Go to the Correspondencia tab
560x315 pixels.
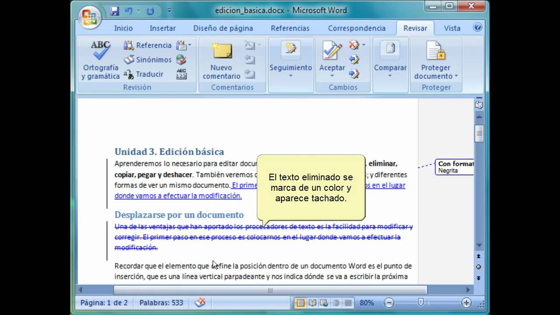click(357, 28)
